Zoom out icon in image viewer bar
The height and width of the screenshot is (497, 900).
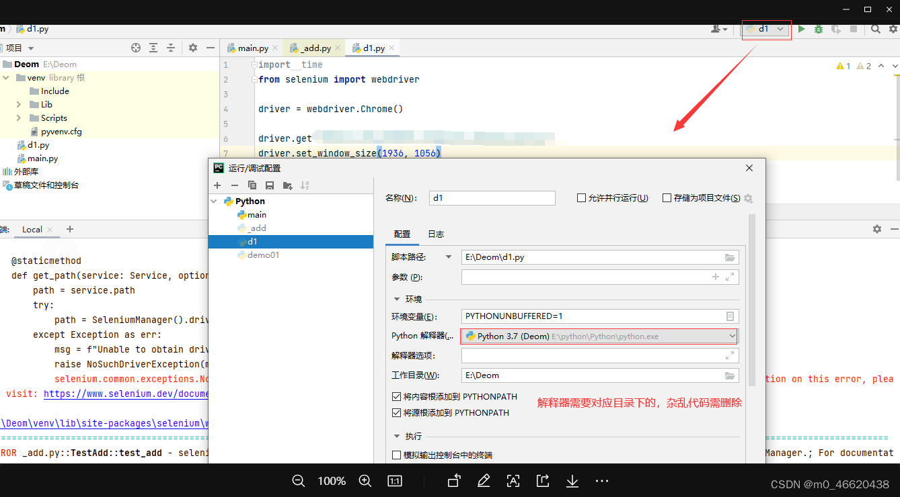tap(299, 481)
